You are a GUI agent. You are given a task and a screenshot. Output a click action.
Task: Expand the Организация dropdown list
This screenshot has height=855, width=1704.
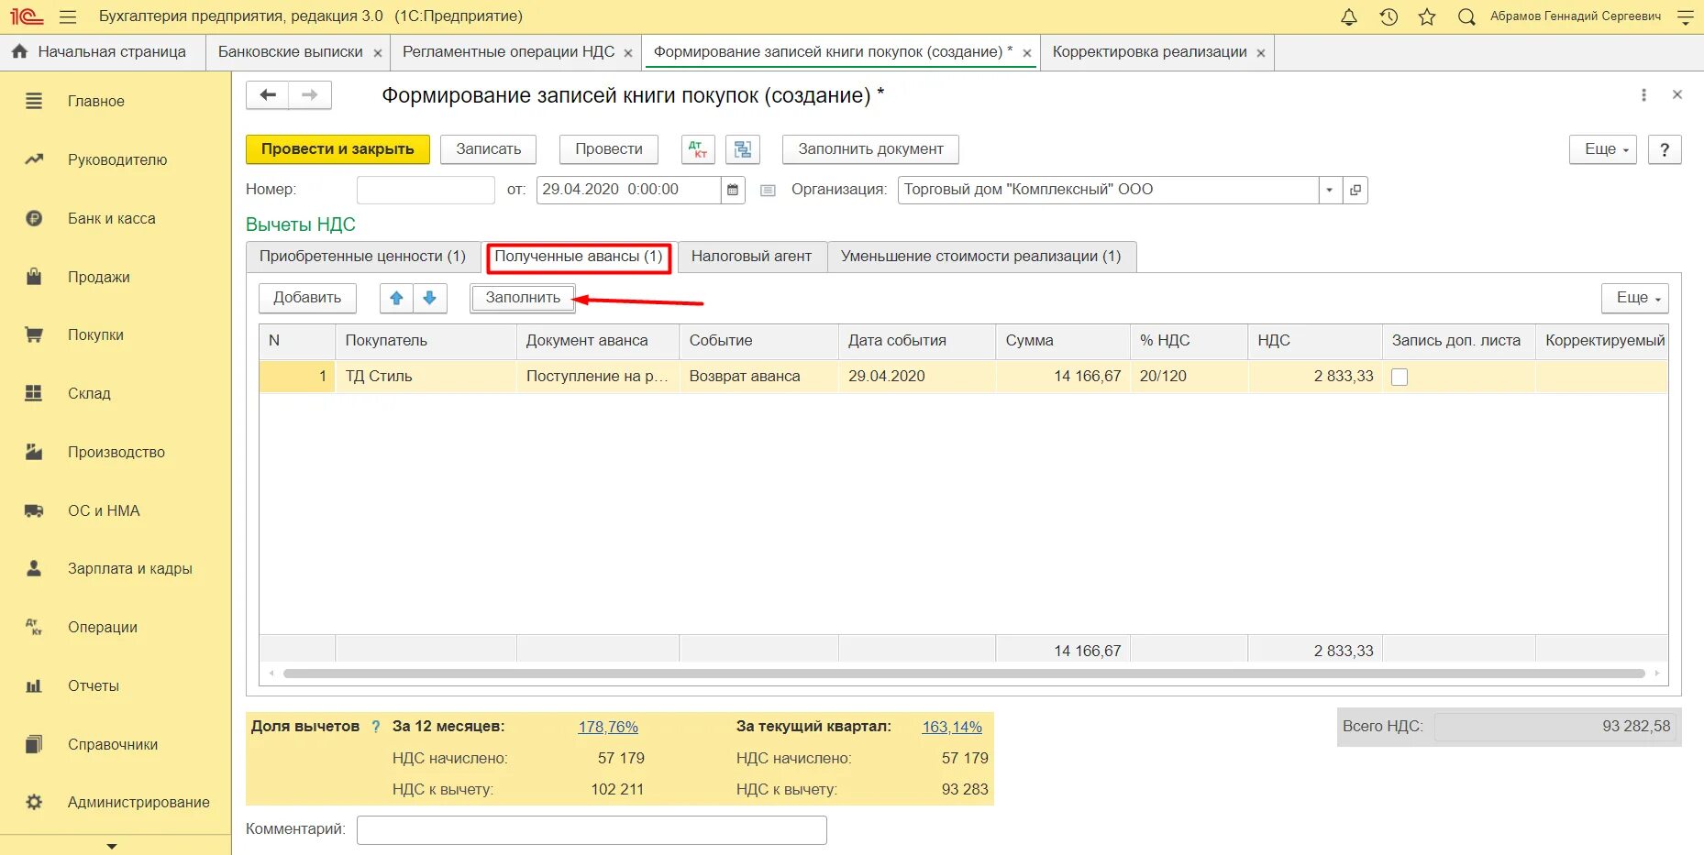tap(1330, 190)
